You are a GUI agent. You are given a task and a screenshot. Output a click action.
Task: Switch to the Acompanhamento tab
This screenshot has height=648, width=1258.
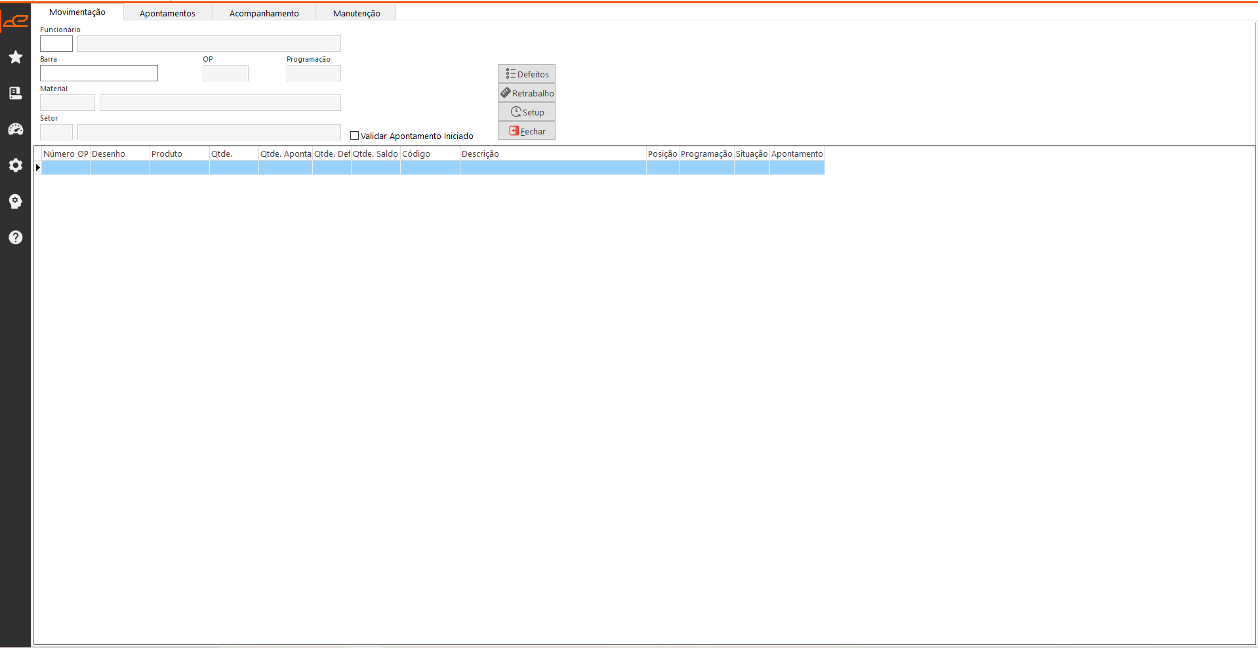264,13
